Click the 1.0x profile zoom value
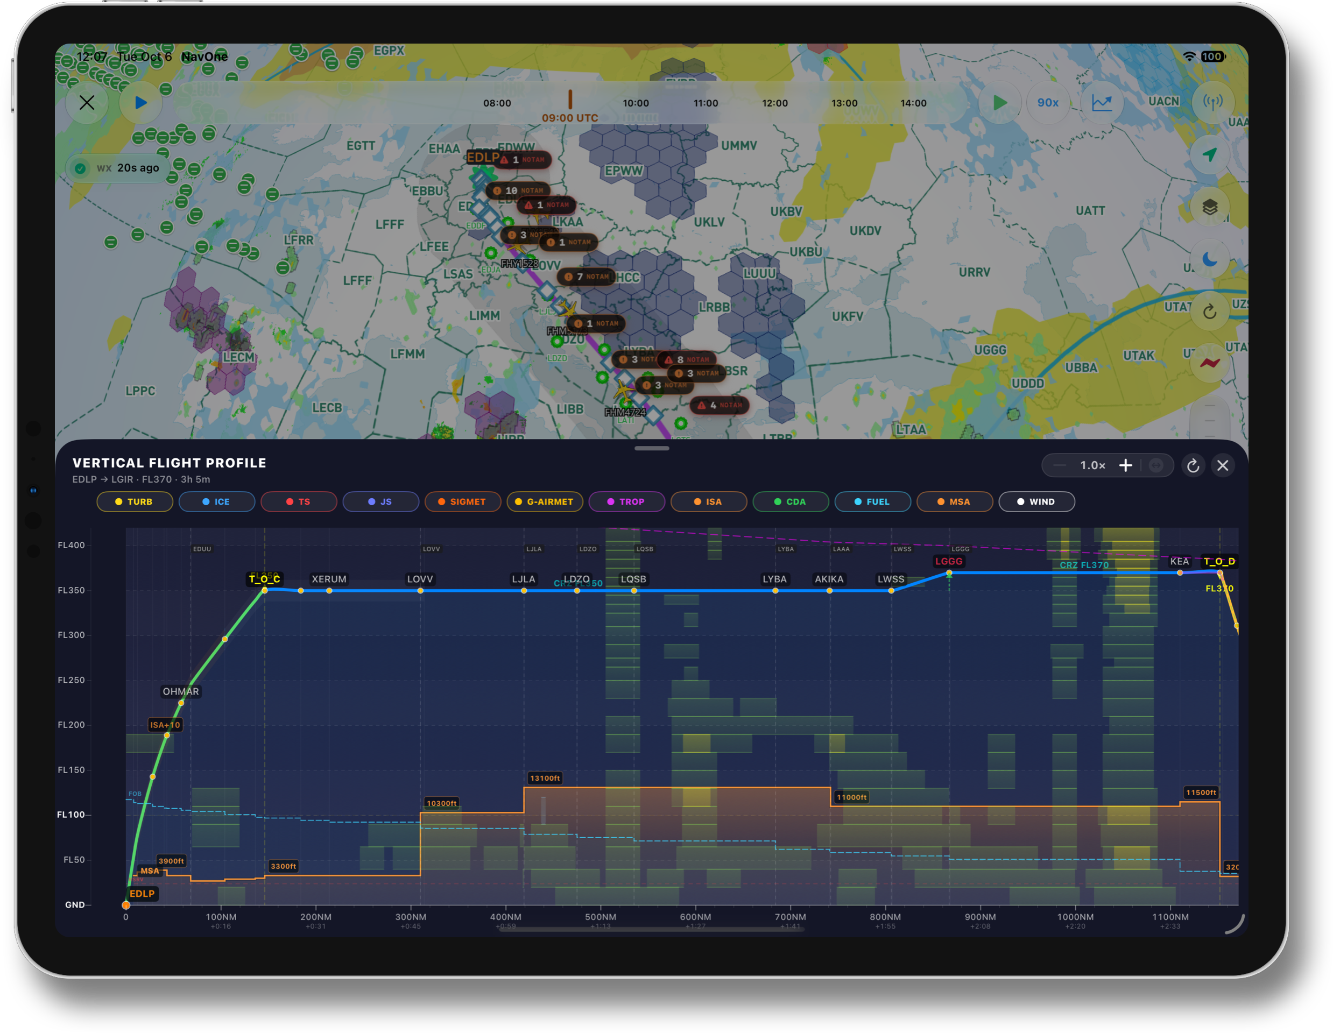 click(x=1092, y=465)
